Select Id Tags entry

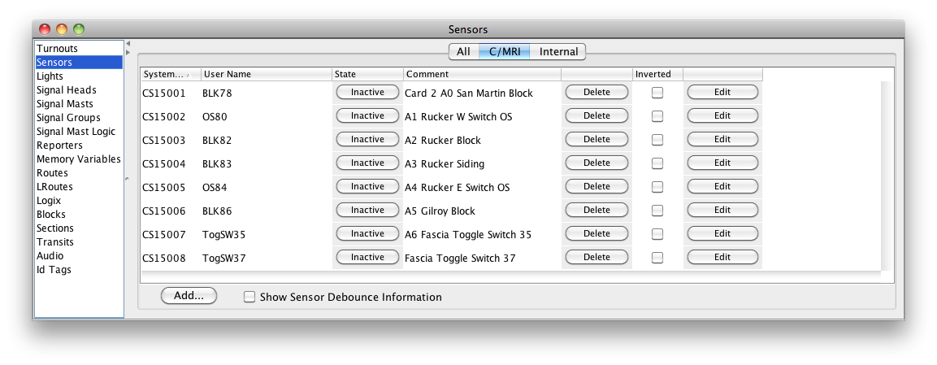point(79,269)
